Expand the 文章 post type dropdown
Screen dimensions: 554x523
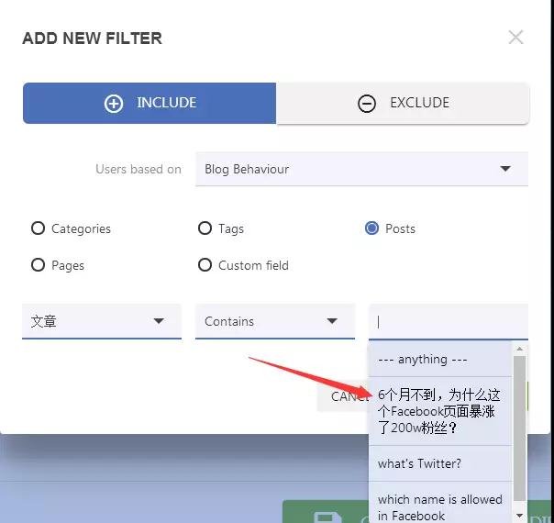click(101, 321)
